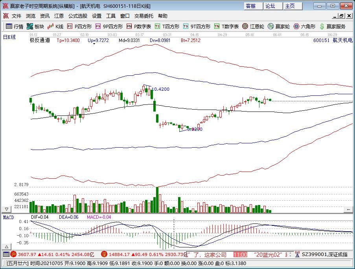This screenshot has height=269, width=355.
Task: Click the 日K线 period label
Action: click(x=9, y=37)
